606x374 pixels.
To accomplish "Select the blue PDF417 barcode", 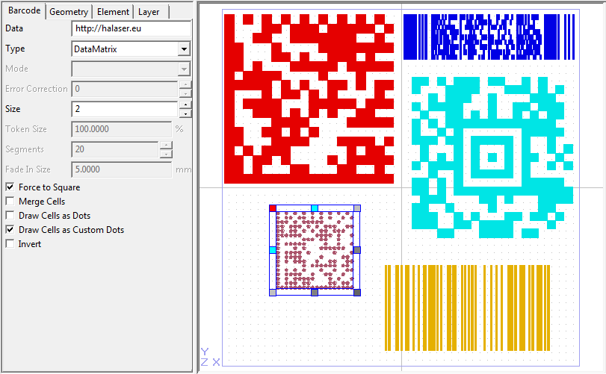I will (x=489, y=37).
